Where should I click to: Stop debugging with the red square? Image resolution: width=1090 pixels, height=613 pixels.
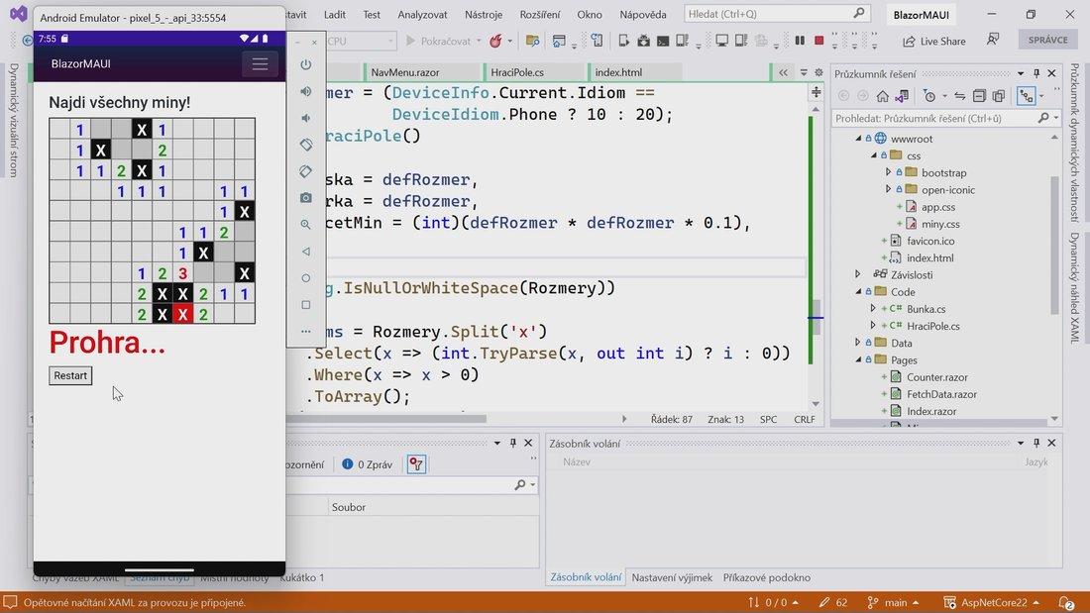point(818,41)
